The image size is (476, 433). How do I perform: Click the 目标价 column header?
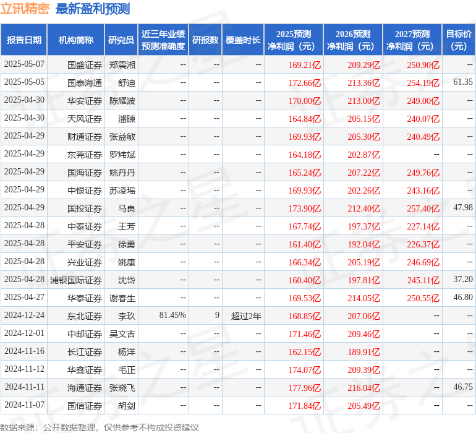click(x=459, y=40)
